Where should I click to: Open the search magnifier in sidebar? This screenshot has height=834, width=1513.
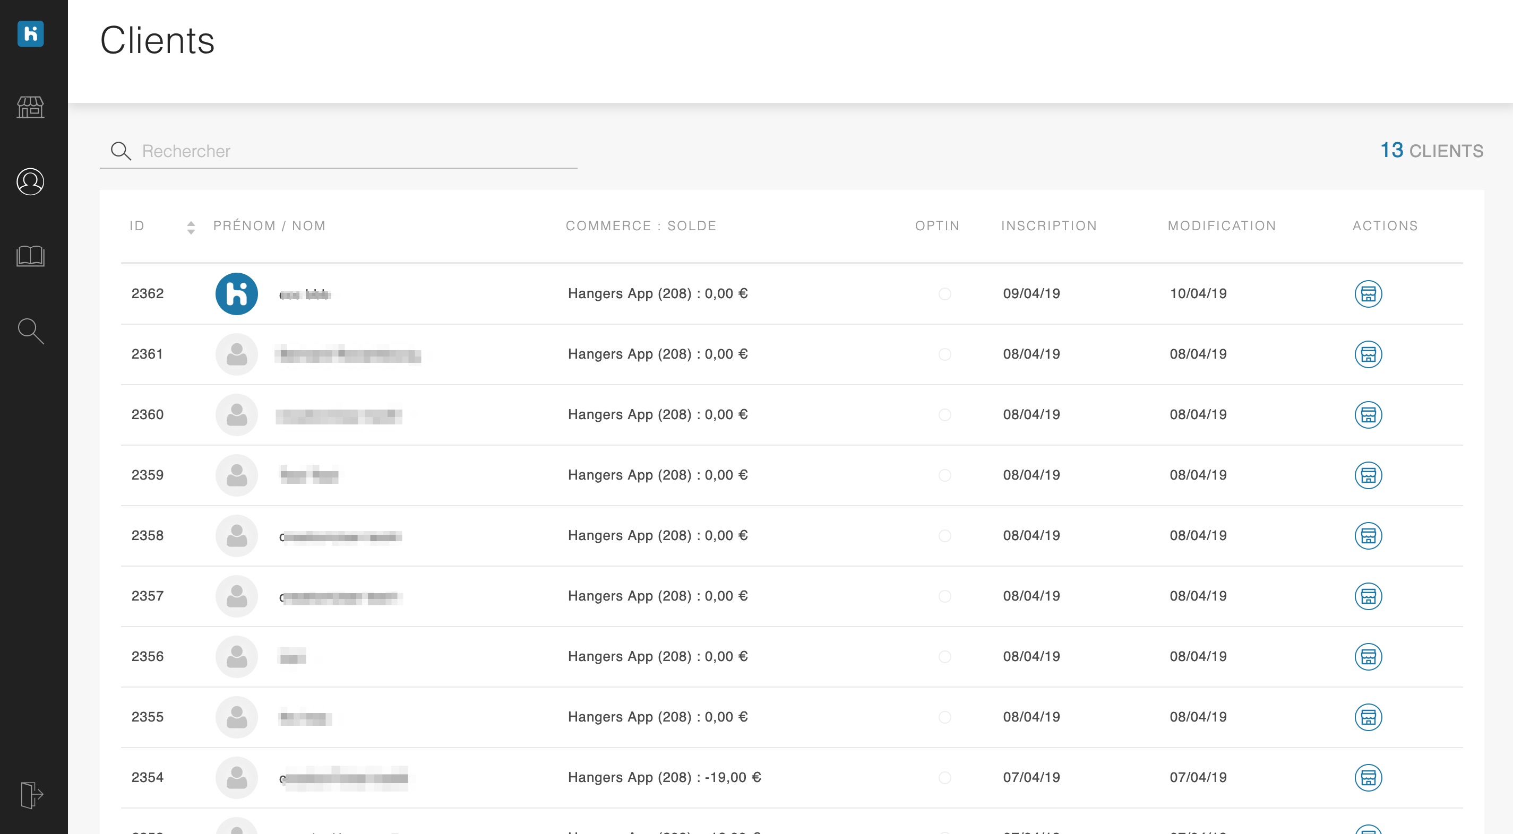point(31,331)
